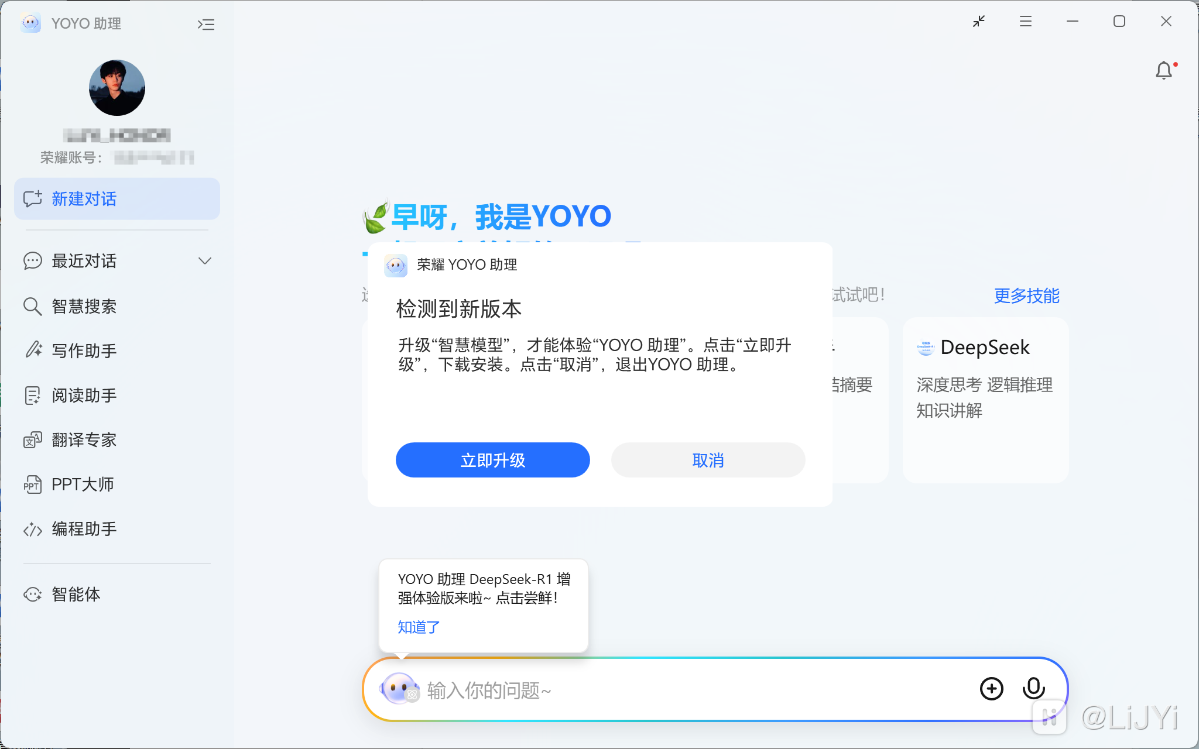Click 荣耀 YOYO 助理 dialog logo icon
This screenshot has width=1199, height=749.
(396, 265)
